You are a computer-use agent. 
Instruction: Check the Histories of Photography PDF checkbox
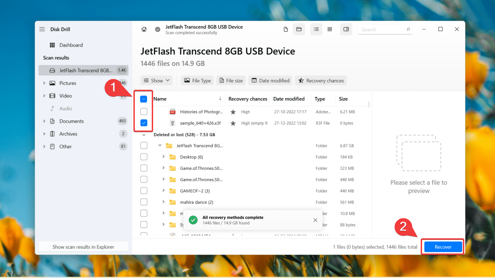click(x=144, y=112)
